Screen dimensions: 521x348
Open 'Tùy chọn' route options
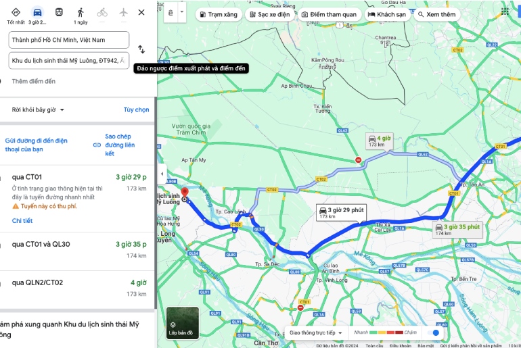click(136, 109)
